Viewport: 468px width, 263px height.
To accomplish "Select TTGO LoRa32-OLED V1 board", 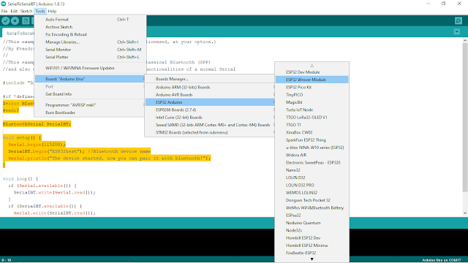I will [312, 117].
